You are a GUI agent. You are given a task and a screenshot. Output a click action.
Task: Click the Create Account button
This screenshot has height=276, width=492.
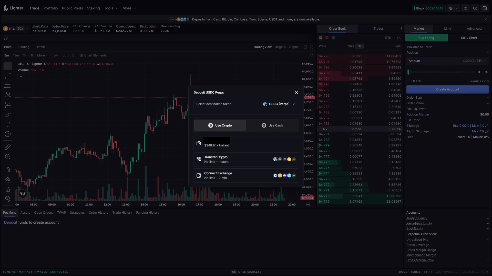point(448,89)
